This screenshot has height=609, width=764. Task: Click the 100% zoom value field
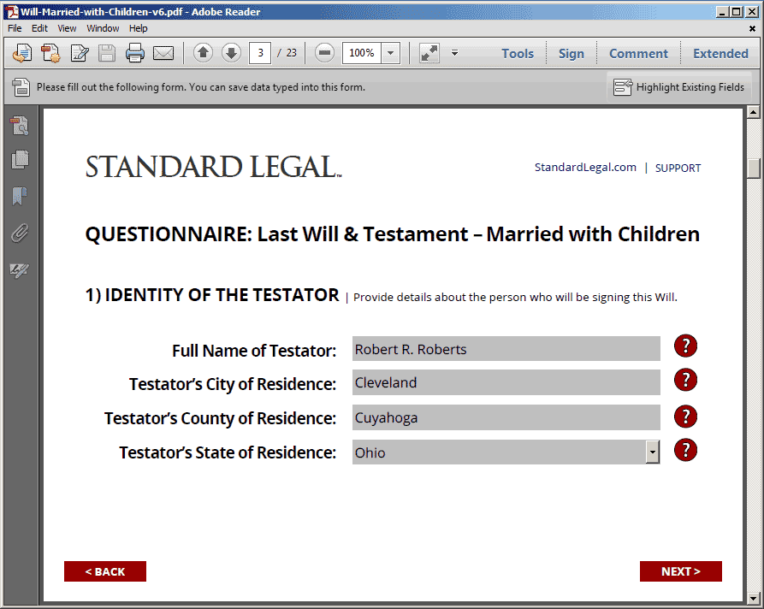point(362,53)
